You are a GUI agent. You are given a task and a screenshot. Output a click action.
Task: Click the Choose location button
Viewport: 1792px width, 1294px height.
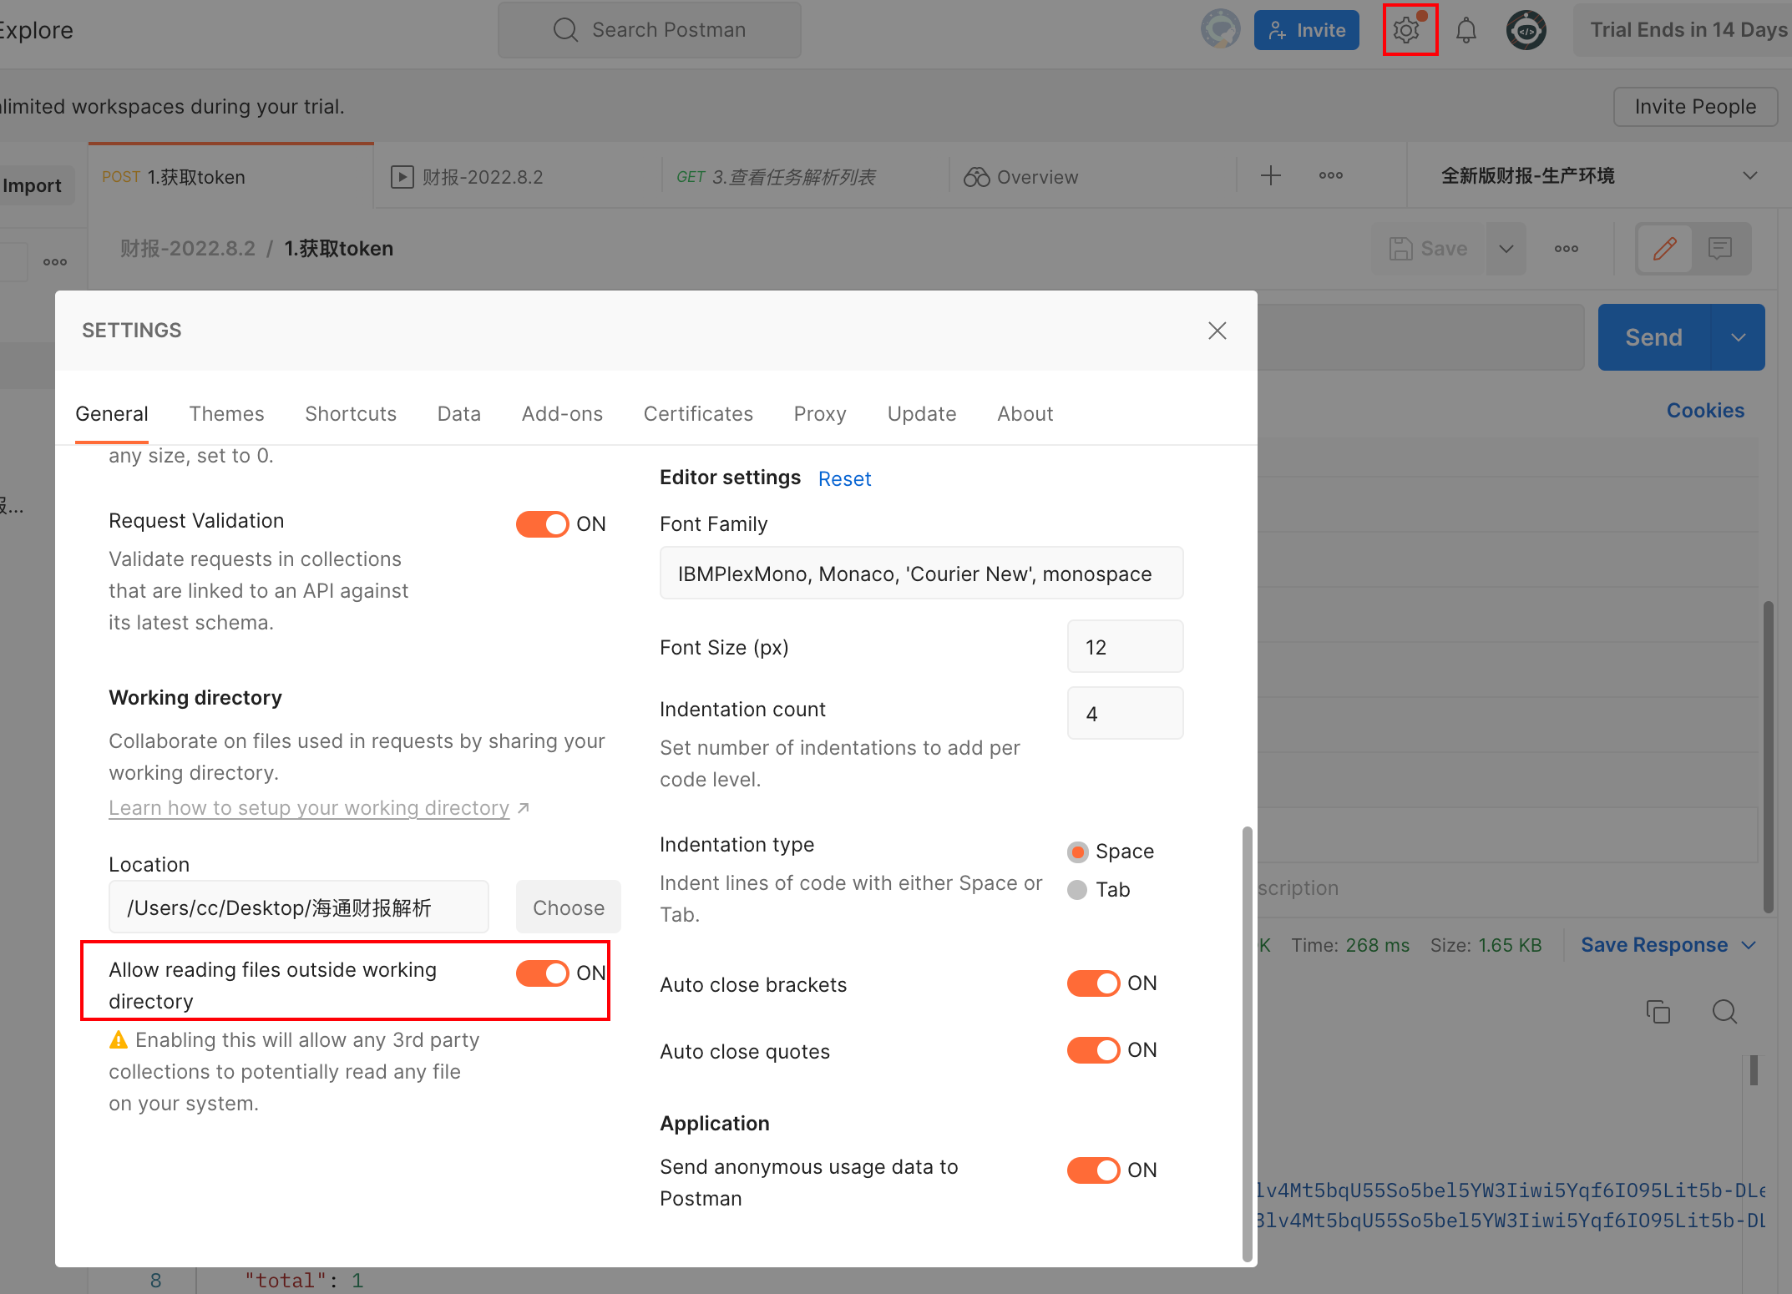coord(568,907)
